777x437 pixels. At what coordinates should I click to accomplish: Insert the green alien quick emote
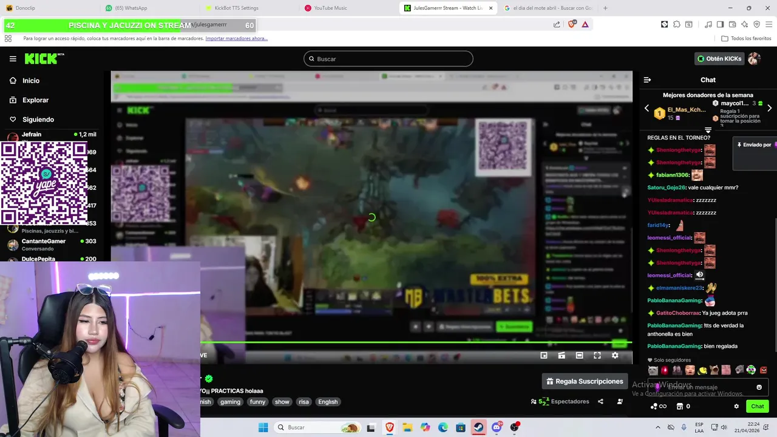(x=751, y=370)
